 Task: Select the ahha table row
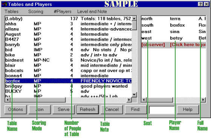pyautogui.click(x=68, y=24)
